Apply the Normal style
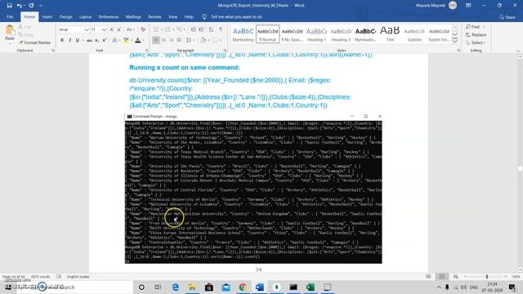 pyautogui.click(x=267, y=34)
